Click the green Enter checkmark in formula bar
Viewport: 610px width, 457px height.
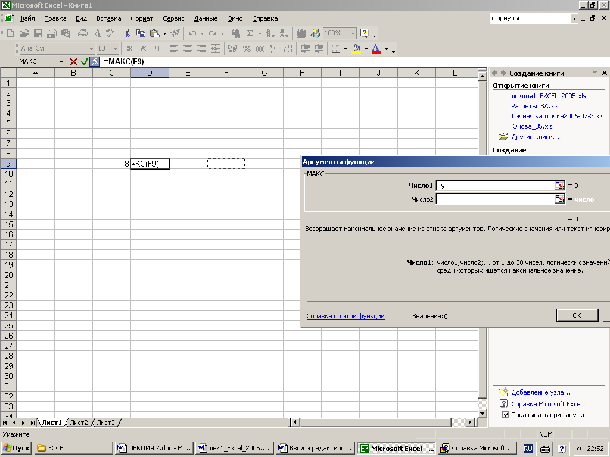84,61
